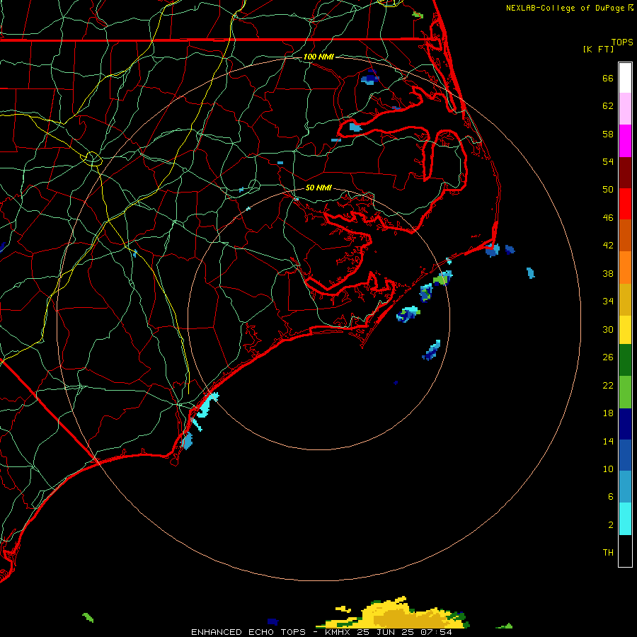The image size is (637, 637).
Task: Click the legend value 22
Action: tap(608, 385)
